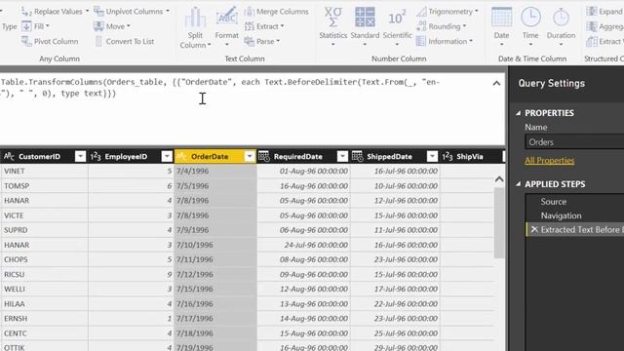Image resolution: width=624 pixels, height=351 pixels.
Task: Open the Move dropdown
Action: pos(112,26)
